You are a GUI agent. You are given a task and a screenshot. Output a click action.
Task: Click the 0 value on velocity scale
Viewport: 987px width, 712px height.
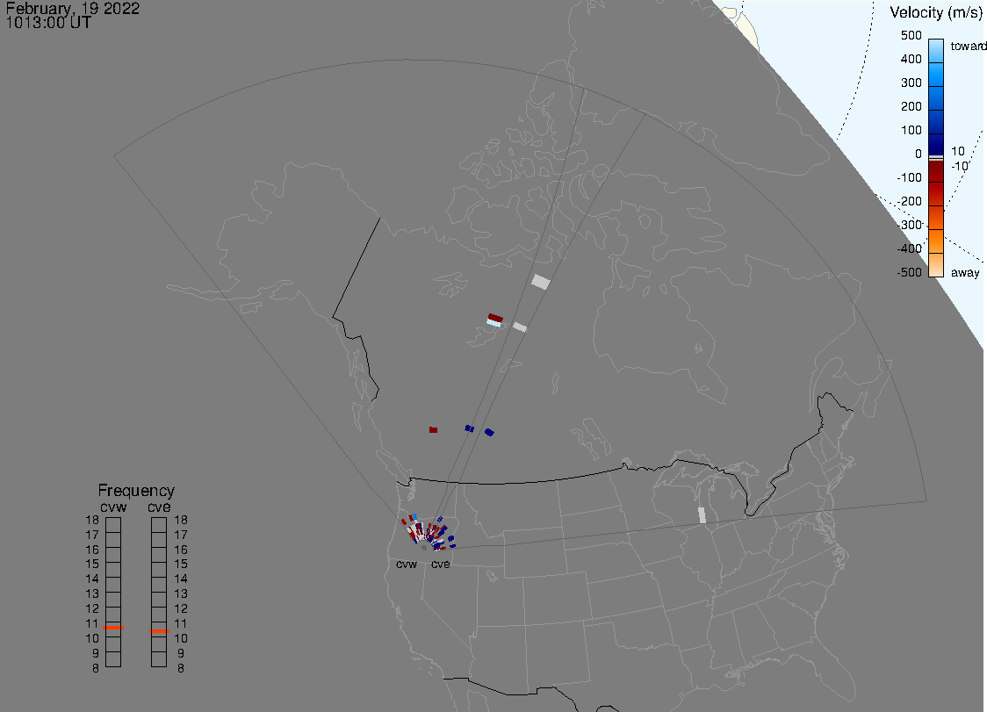919,155
